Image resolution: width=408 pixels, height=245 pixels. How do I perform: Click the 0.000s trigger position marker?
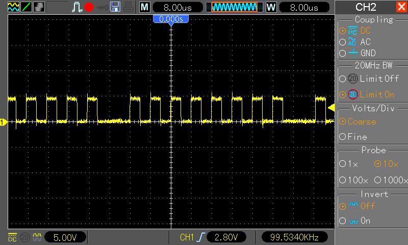[x=171, y=19]
